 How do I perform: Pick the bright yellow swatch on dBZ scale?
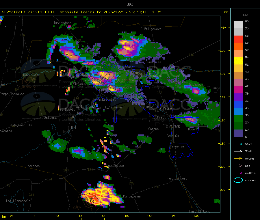(x=238, y=61)
